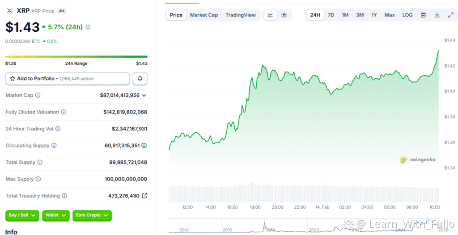Select the TradingView chart tab
The width and height of the screenshot is (458, 235).
pyautogui.click(x=241, y=15)
